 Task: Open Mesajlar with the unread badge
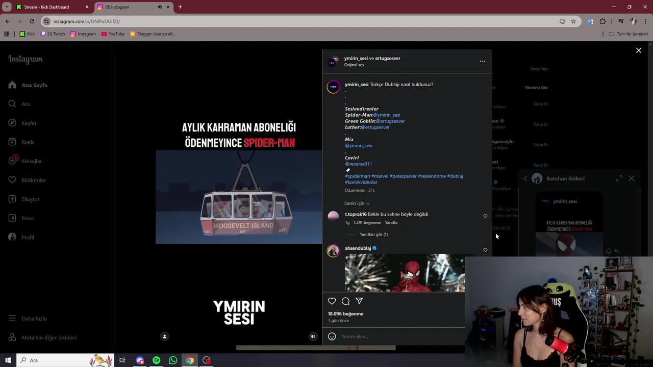(25, 161)
